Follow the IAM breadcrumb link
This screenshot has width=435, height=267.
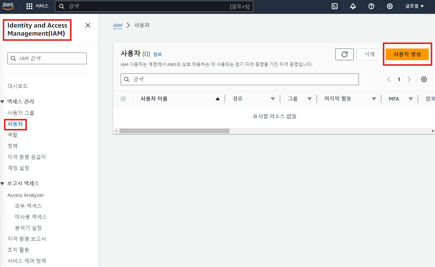coord(118,25)
